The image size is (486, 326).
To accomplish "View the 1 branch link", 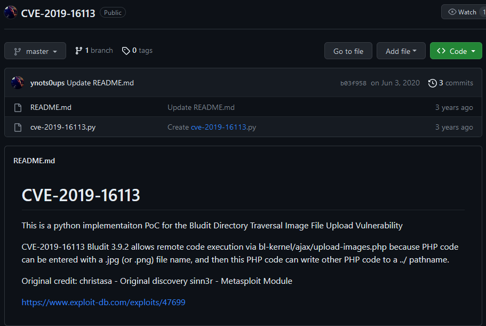I will [94, 51].
